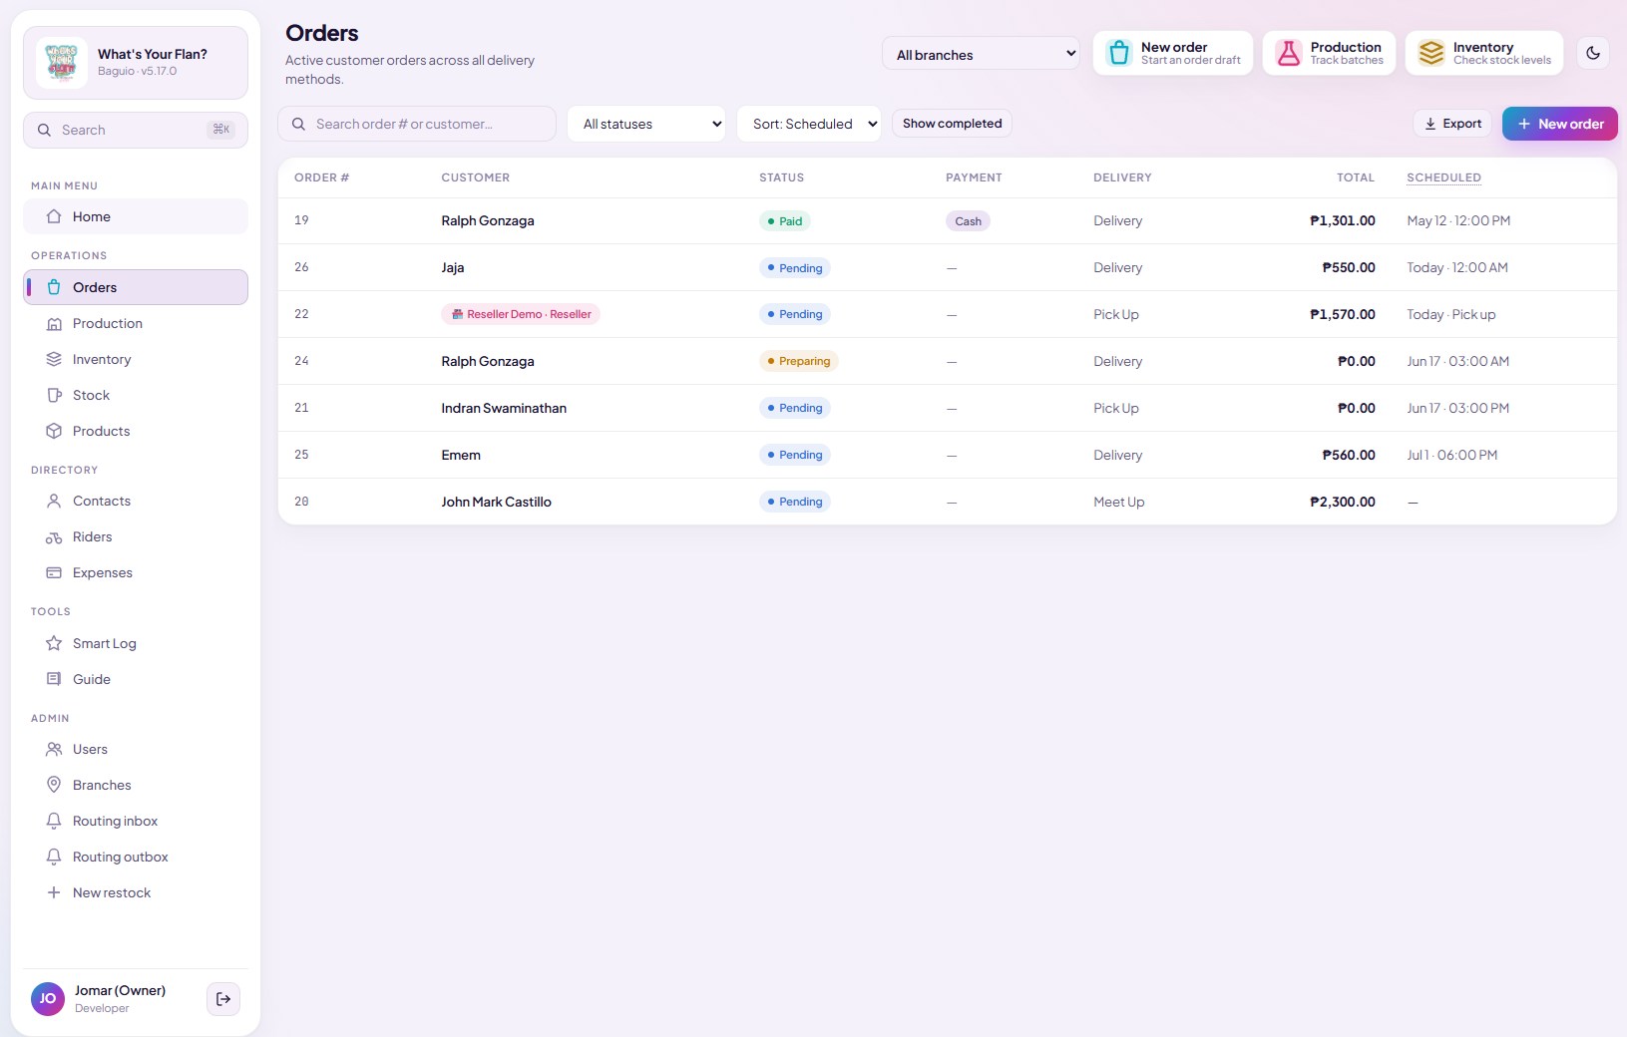
Task: Click Ralph Gonzaga in order 24
Action: (x=488, y=361)
